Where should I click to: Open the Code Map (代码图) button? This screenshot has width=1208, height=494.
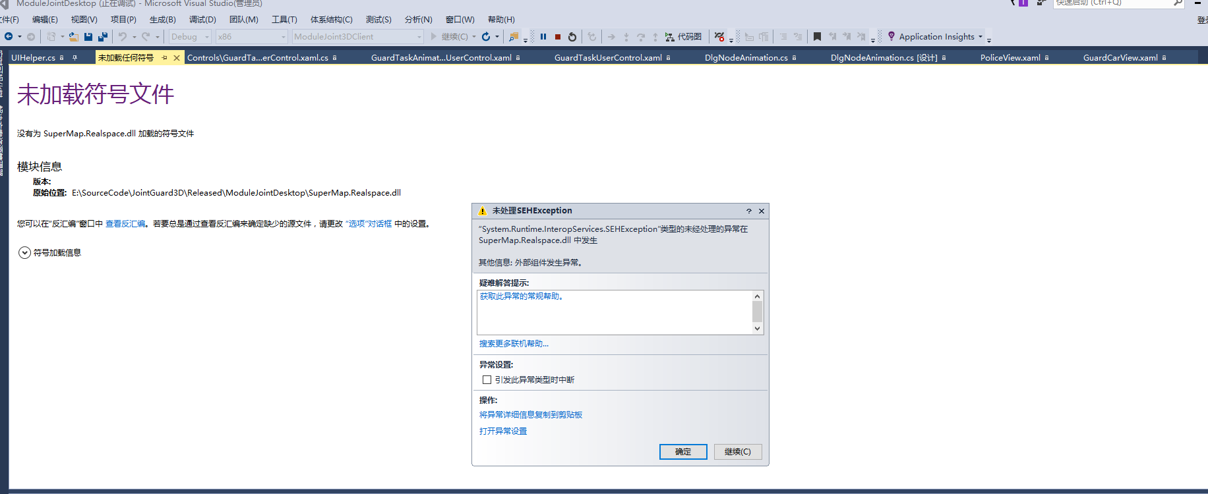click(x=683, y=37)
